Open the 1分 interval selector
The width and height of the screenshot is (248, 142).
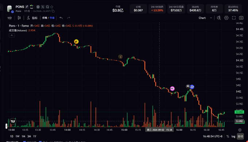[9, 18]
